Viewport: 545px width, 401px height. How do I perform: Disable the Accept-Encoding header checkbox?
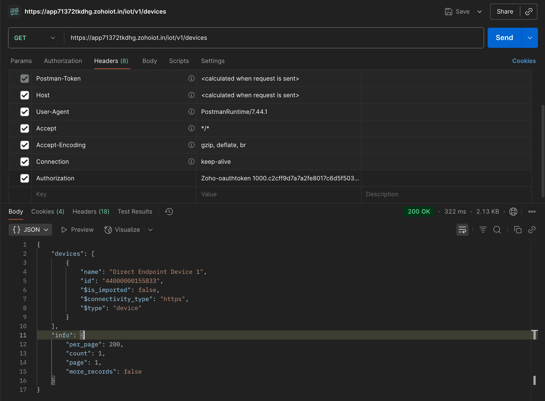[25, 145]
